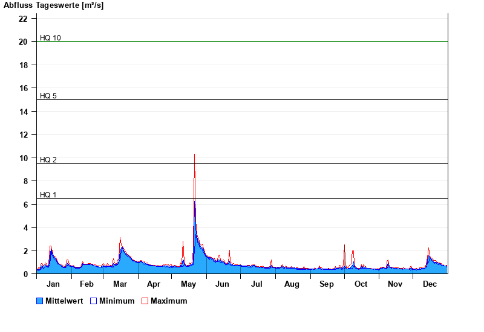Click the Dec month axis label

coord(430,284)
